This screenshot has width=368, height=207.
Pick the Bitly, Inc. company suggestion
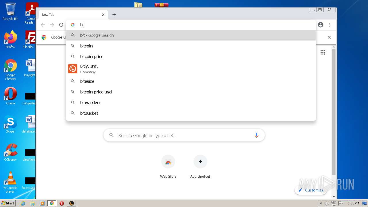191,69
